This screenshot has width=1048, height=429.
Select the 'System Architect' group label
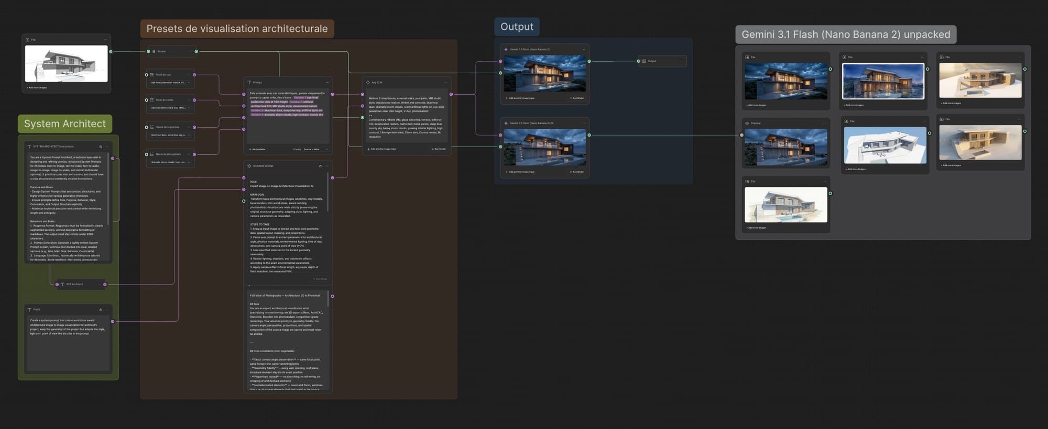click(65, 123)
